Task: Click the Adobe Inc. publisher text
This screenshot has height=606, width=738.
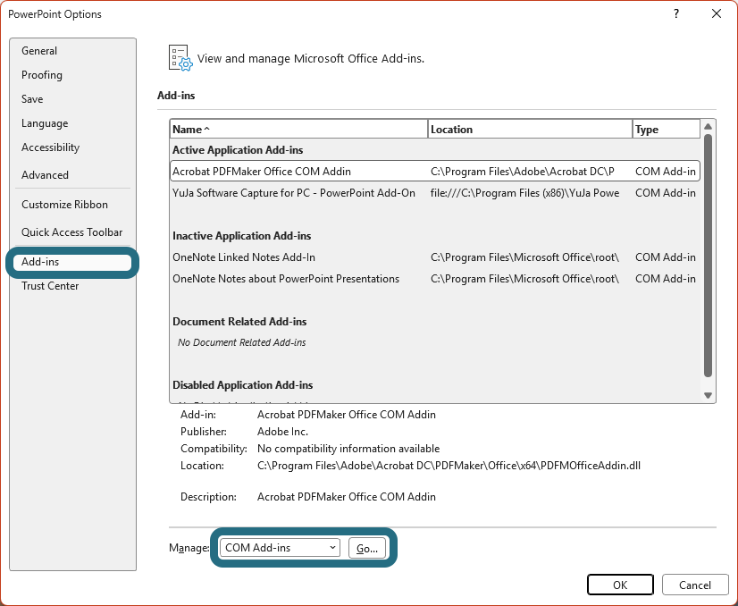Action: (x=282, y=432)
